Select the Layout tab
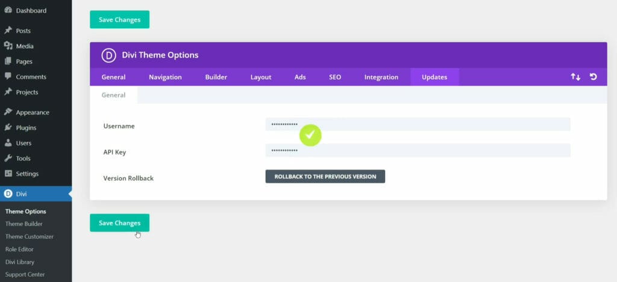Screen dimensions: 617x282 click(261, 77)
